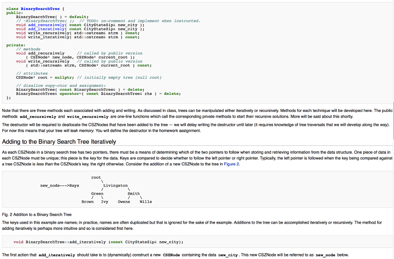Click the Wills leaf node in the diagram
The width and height of the screenshot is (394, 259).
pyautogui.click(x=145, y=201)
